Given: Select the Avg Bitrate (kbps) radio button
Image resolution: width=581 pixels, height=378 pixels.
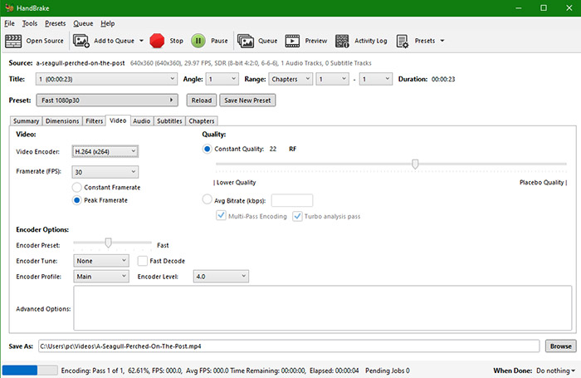Looking at the screenshot, I should click(x=207, y=199).
